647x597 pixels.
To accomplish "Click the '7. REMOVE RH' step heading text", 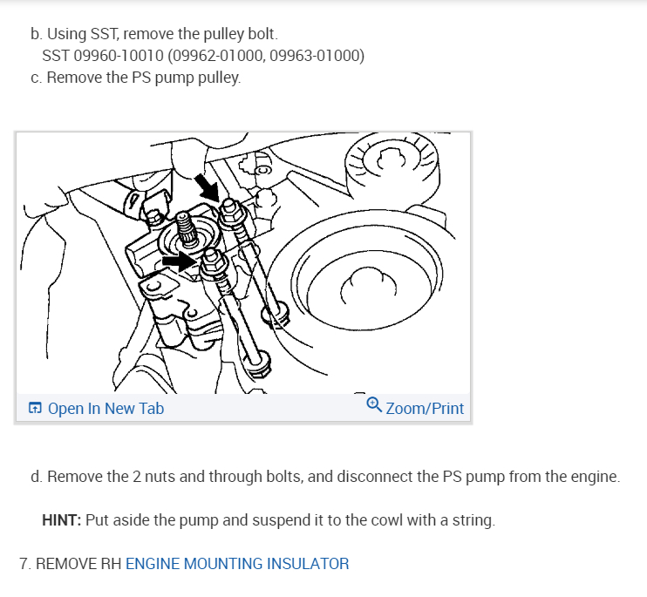I will 71,564.
